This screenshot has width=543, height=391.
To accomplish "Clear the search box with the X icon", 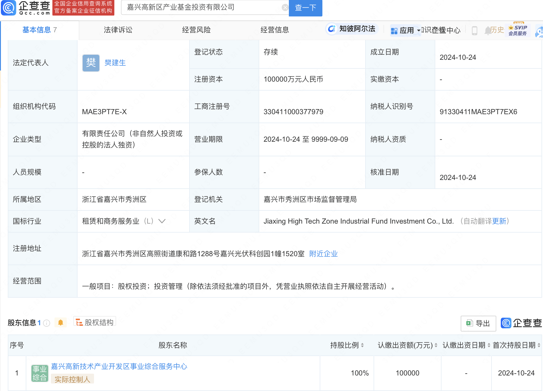I will point(285,7).
